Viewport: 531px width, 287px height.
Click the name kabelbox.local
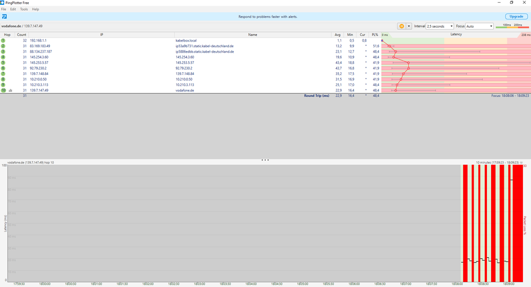(186, 40)
